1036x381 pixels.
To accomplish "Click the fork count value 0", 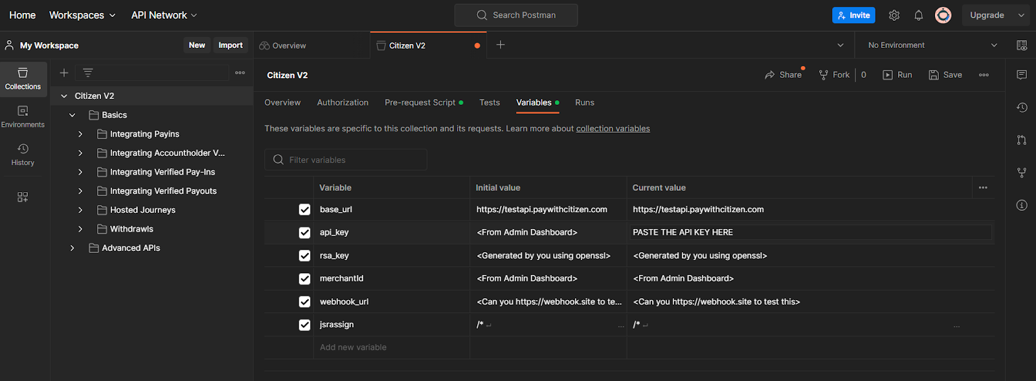I will click(864, 75).
